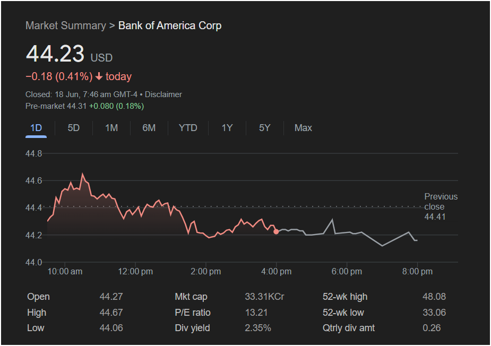491x346 pixels.
Task: Click the 8:00 pm axis label
Action: tap(417, 272)
